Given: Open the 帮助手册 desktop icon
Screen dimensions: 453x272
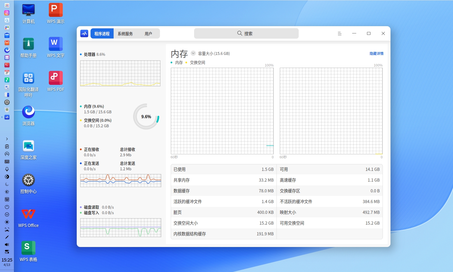Looking at the screenshot, I should tap(28, 48).
